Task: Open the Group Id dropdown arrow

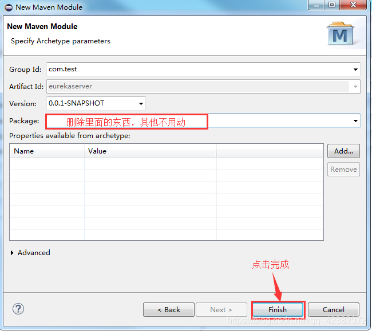Action: [355, 69]
